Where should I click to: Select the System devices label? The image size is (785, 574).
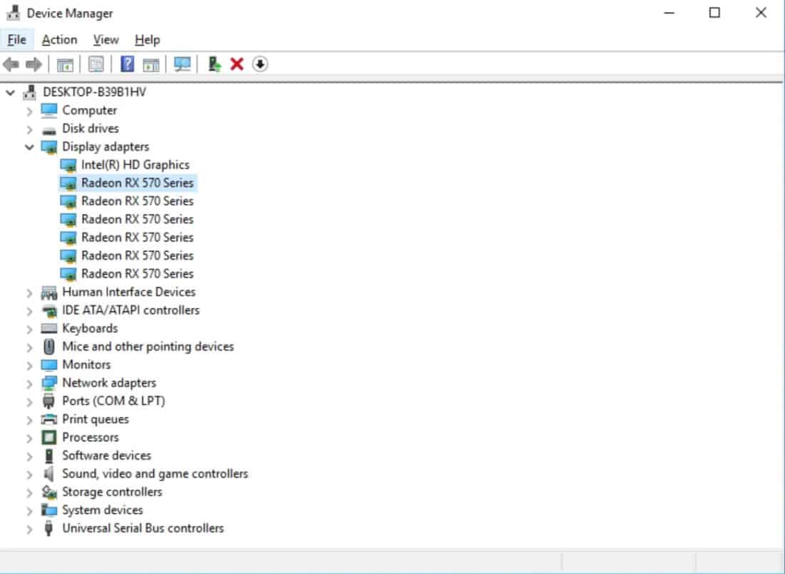[103, 510]
